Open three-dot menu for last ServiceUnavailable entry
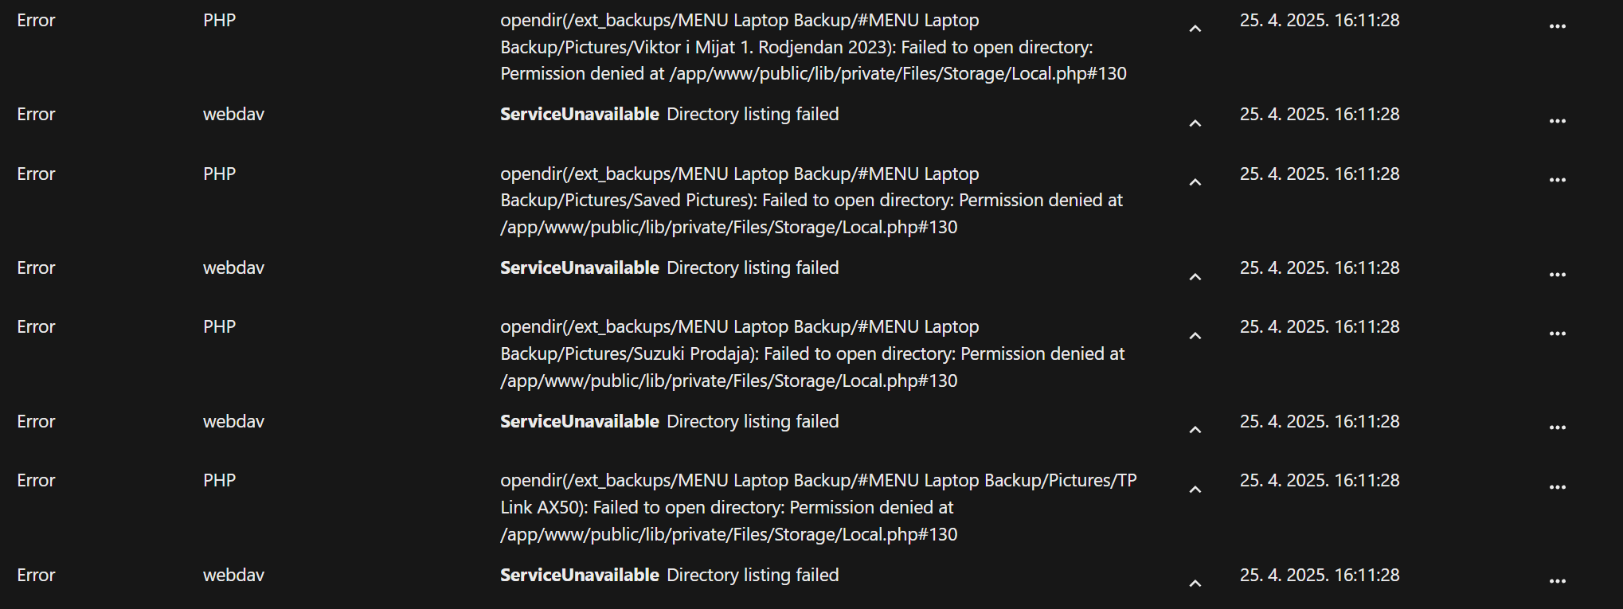The width and height of the screenshot is (1623, 609). (x=1557, y=581)
